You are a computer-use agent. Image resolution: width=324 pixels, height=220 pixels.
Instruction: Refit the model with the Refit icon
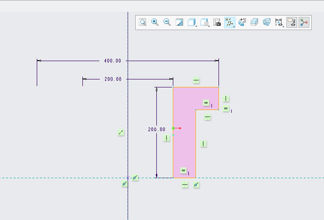(143, 22)
